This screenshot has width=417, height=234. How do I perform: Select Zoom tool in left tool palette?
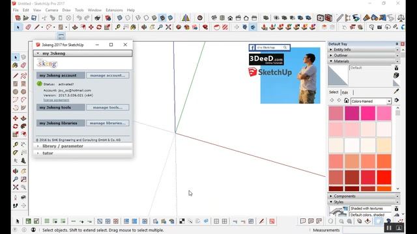coord(16,179)
